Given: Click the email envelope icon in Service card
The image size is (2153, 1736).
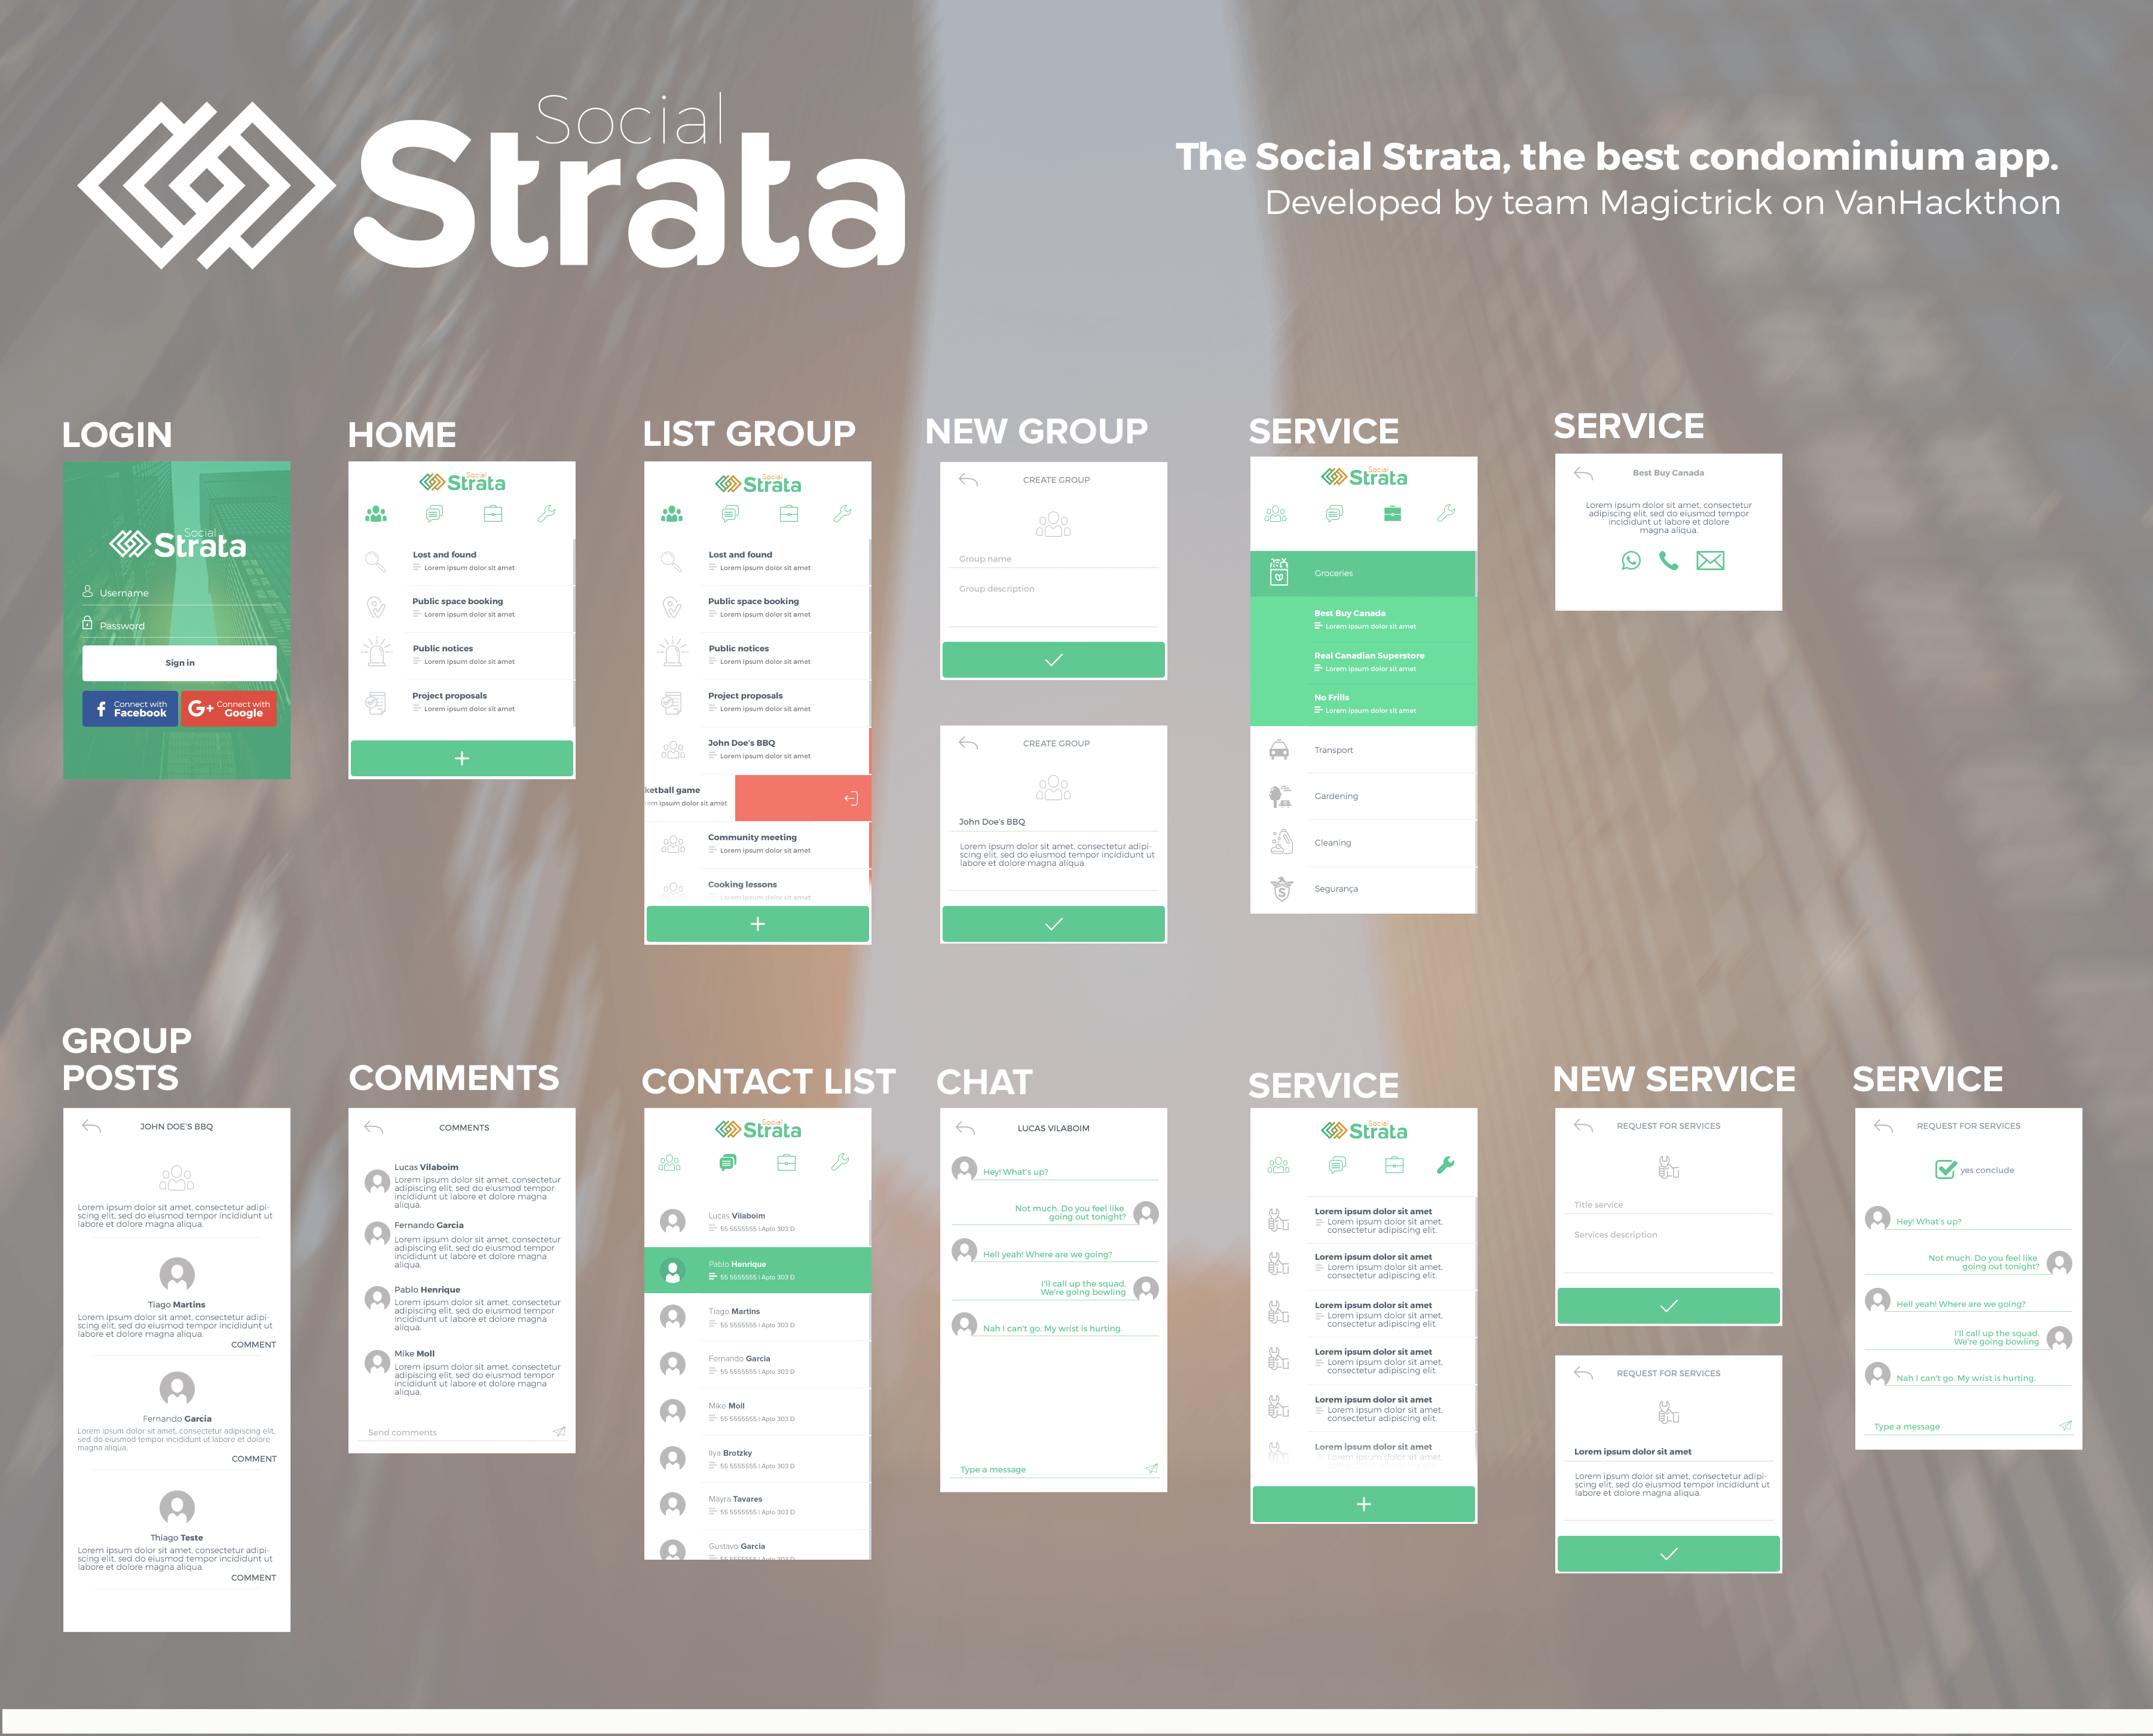Looking at the screenshot, I should click(1710, 561).
